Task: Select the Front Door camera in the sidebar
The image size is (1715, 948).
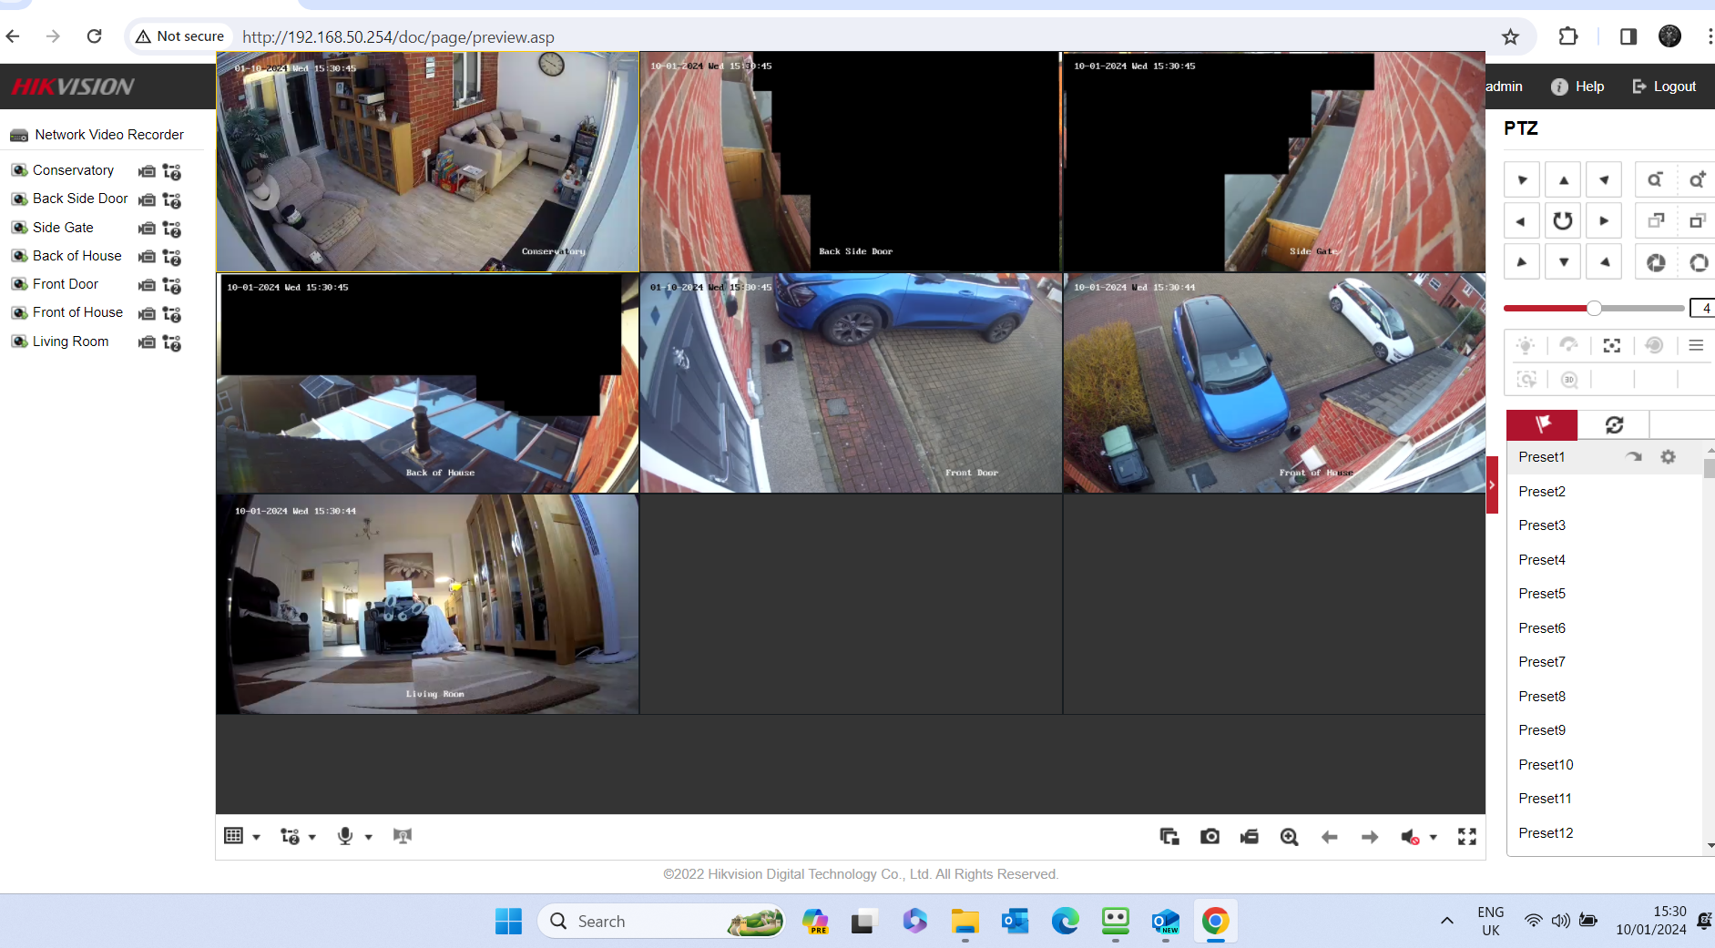Action: coord(65,283)
